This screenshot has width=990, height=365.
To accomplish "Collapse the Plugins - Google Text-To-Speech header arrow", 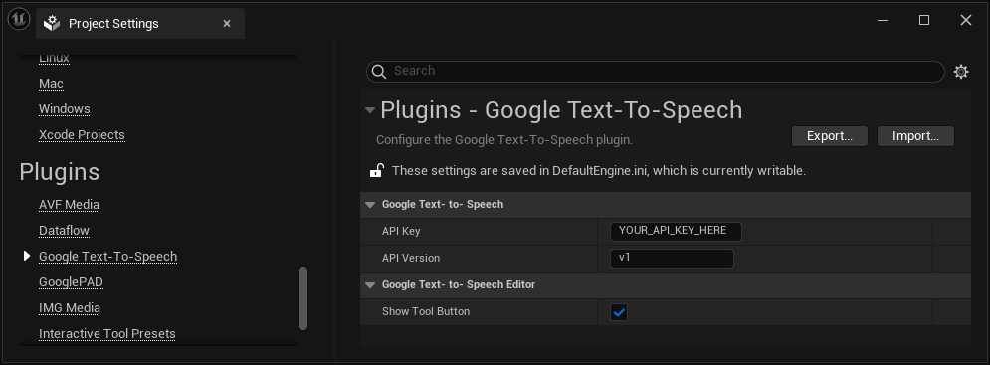I will tap(370, 109).
